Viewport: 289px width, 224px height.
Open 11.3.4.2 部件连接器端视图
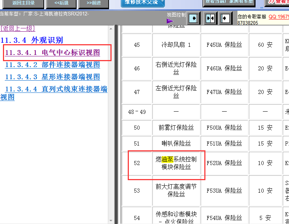click(53, 65)
